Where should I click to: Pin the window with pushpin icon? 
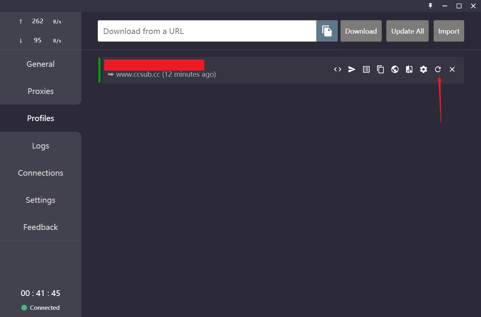pos(430,6)
